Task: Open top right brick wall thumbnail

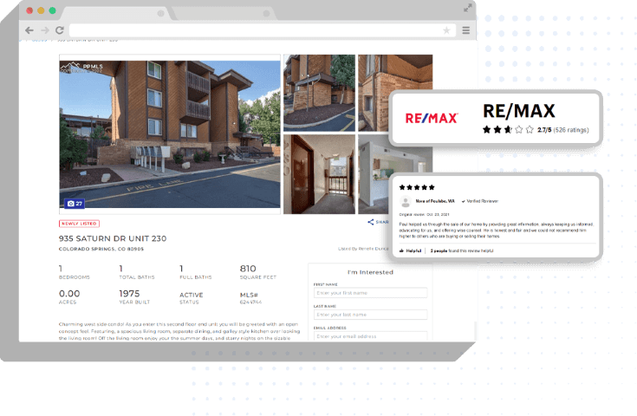Action: click(395, 73)
